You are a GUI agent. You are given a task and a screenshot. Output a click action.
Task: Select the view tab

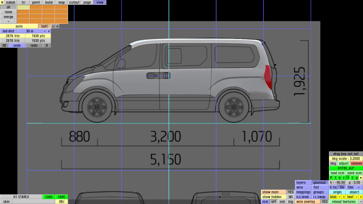point(100,2)
